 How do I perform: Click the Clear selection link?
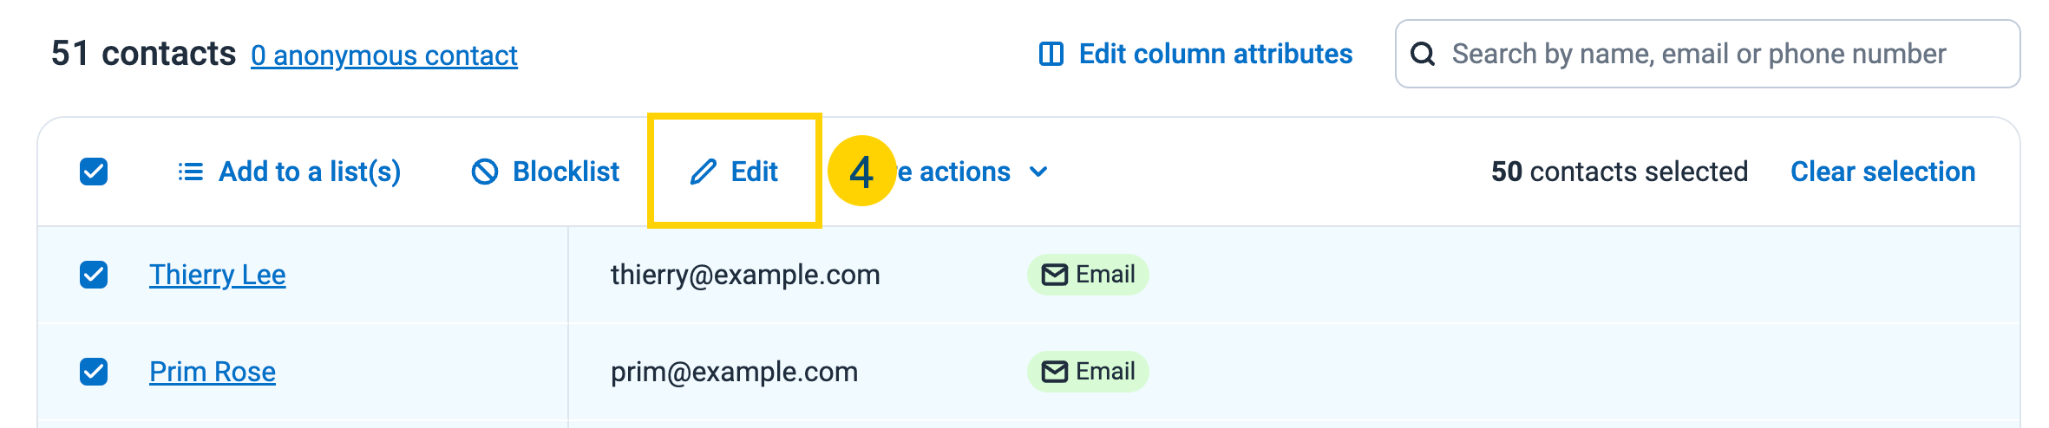click(1882, 172)
